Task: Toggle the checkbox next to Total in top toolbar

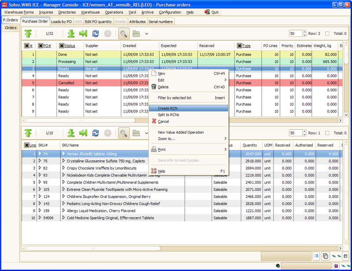Action: click(327, 33)
